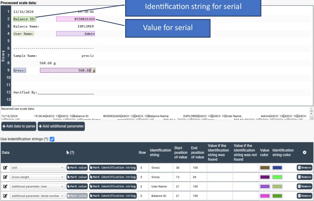Image resolution: width=314 pixels, height=201 pixels.
Task: Expand Additional parameter: Serial number dropdown
Action: pyautogui.click(x=37, y=196)
